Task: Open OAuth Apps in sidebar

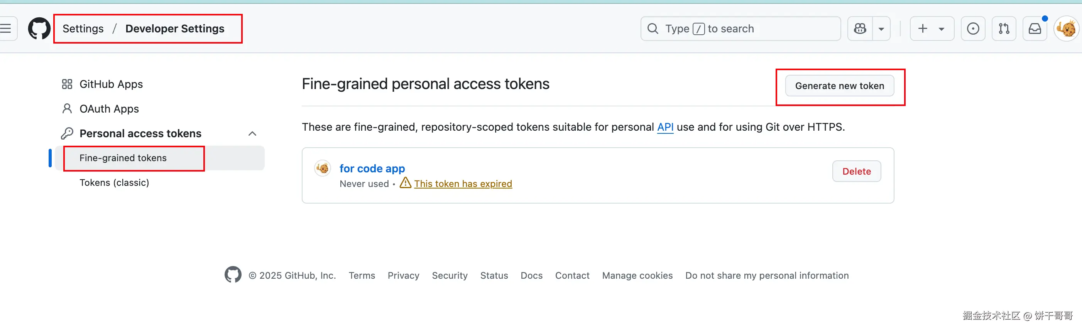Action: 109,109
